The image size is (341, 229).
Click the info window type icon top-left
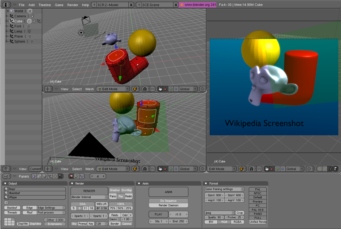point(6,5)
